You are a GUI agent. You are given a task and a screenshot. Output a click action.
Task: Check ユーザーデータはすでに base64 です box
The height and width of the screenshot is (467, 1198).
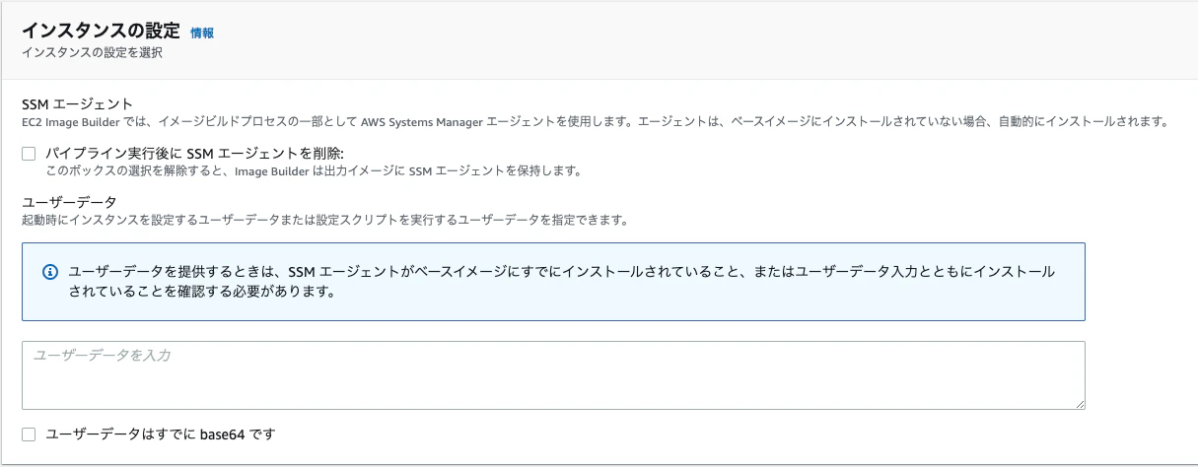[x=29, y=434]
